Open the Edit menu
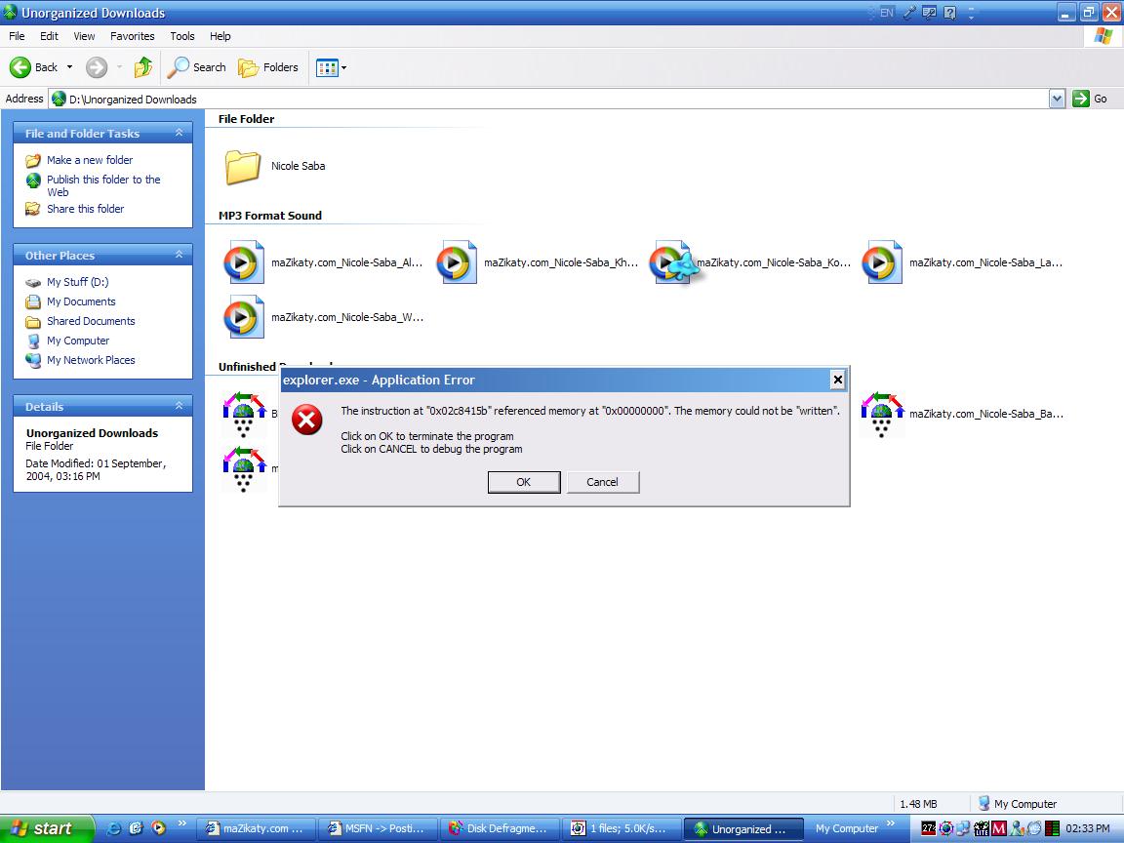The width and height of the screenshot is (1124, 843). coord(49,36)
